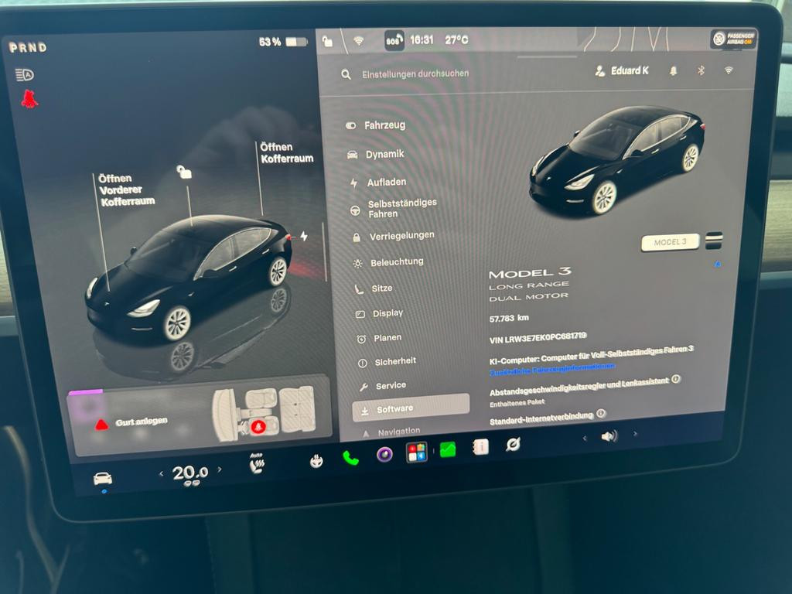Tap info icon next to Standard-Internetverbindung
The image size is (792, 594).
click(x=600, y=414)
